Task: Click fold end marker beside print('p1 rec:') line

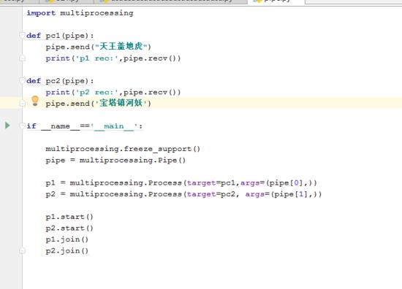Action: [23, 58]
